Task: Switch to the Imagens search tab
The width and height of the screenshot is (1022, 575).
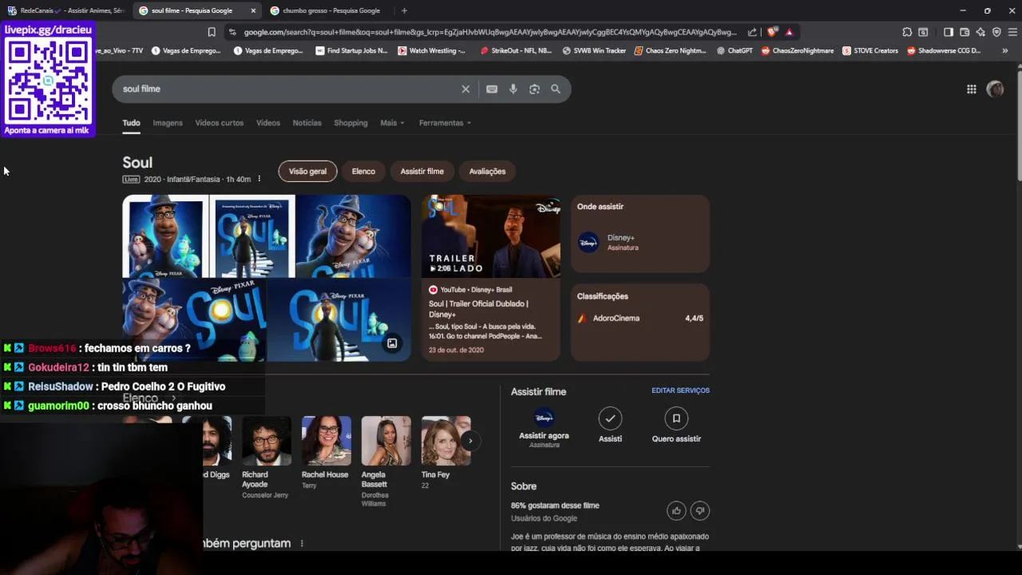Action: pos(168,123)
